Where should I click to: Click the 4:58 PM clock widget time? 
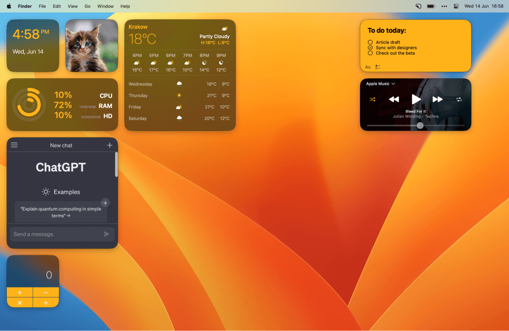31,34
